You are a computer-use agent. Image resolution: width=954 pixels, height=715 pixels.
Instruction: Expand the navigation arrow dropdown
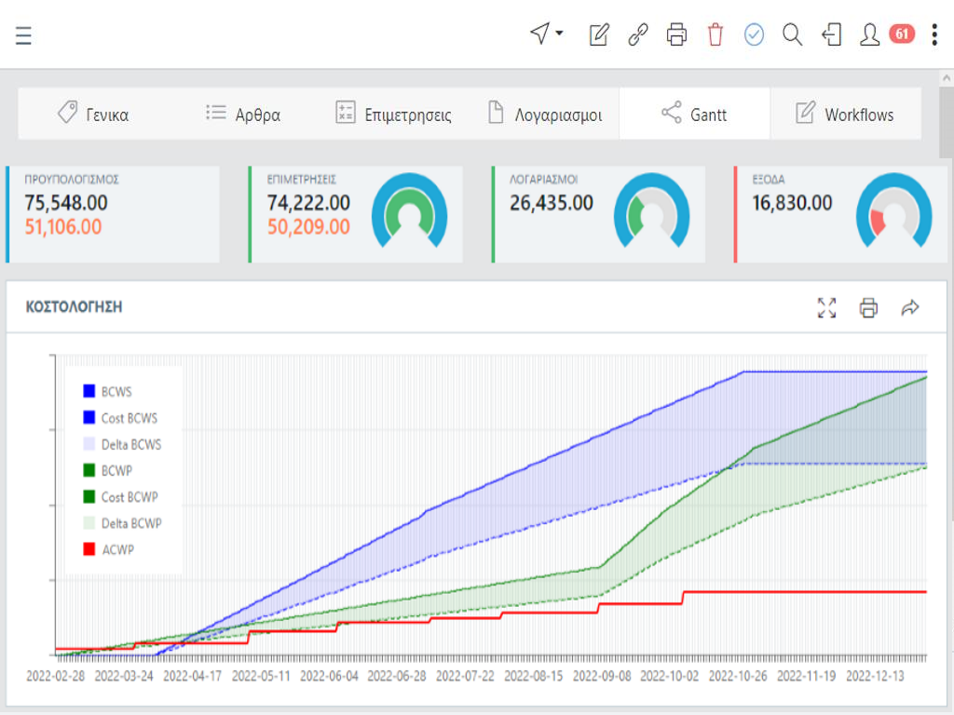pyautogui.click(x=547, y=34)
